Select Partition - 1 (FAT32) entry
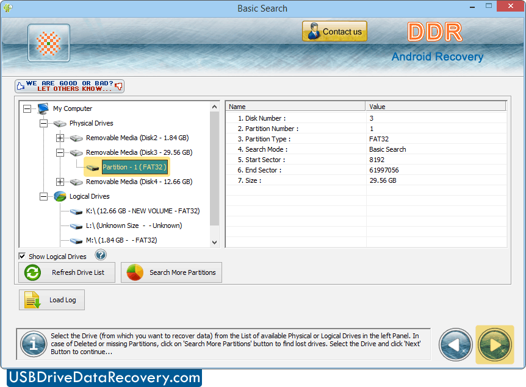This screenshot has width=526, height=387. [134, 167]
